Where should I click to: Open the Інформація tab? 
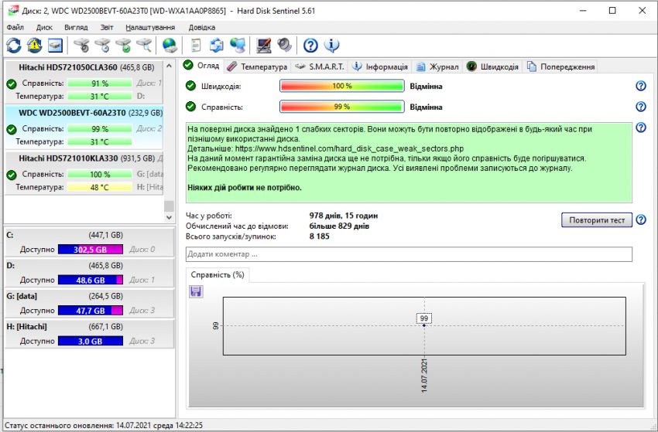click(380, 66)
